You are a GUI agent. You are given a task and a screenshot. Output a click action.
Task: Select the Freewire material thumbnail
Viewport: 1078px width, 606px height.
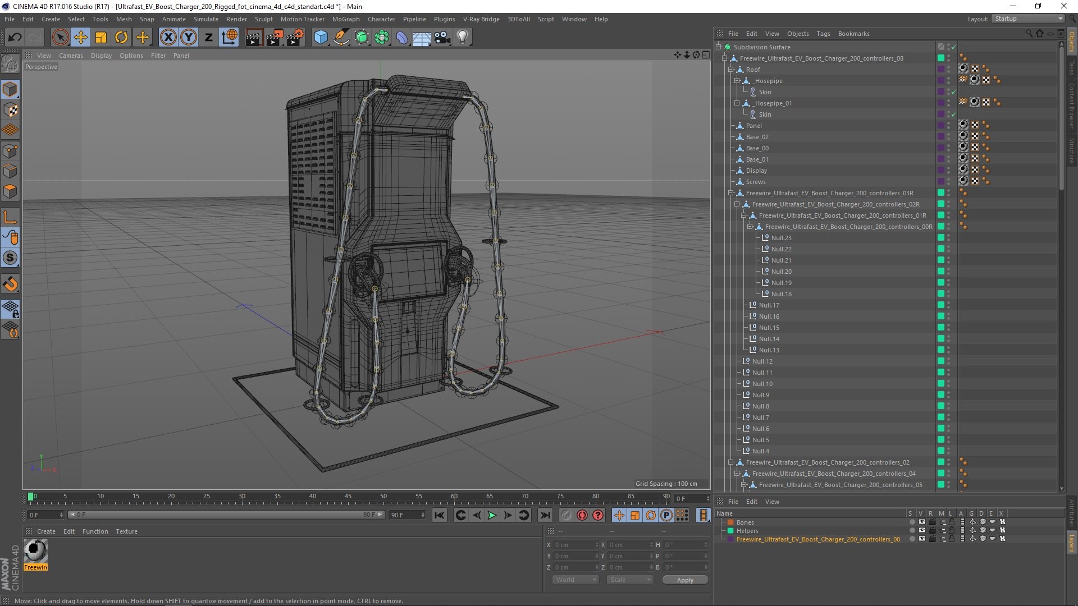click(x=35, y=550)
